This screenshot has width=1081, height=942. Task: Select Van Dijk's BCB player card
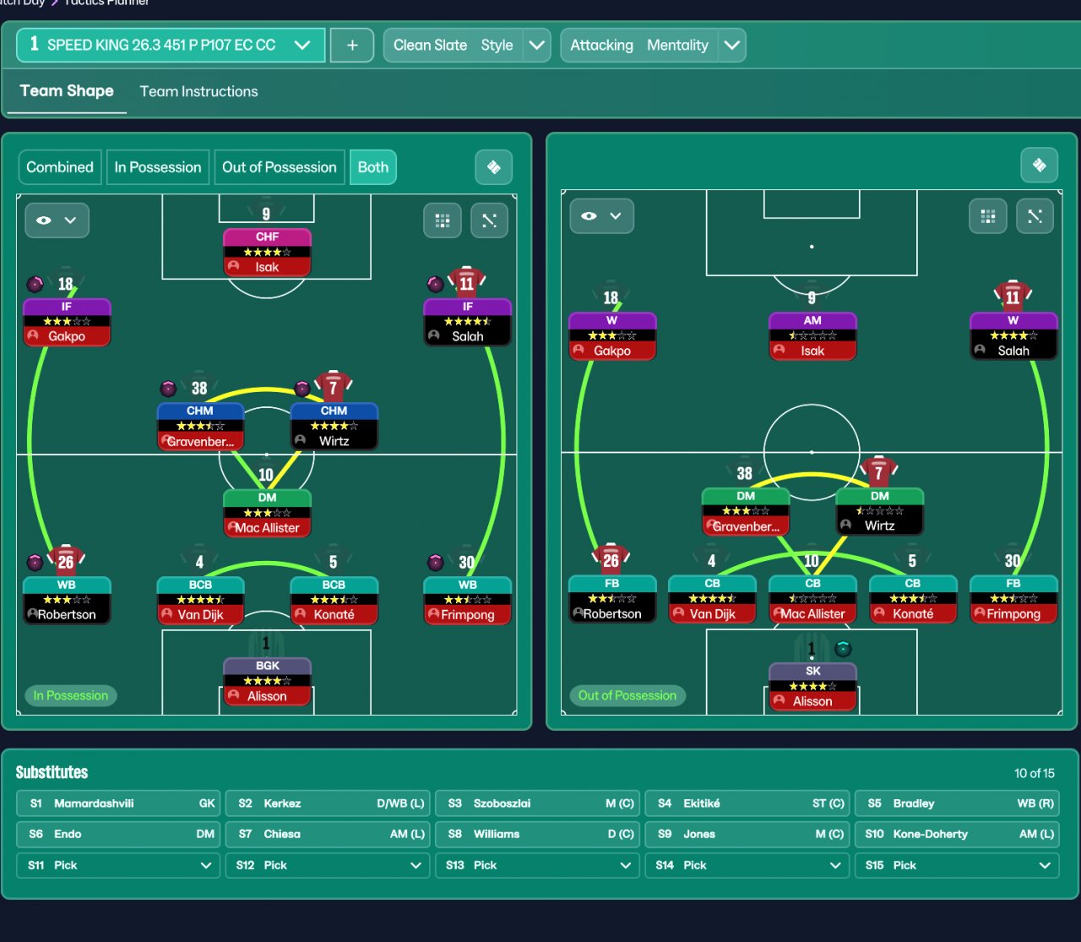pos(200,600)
